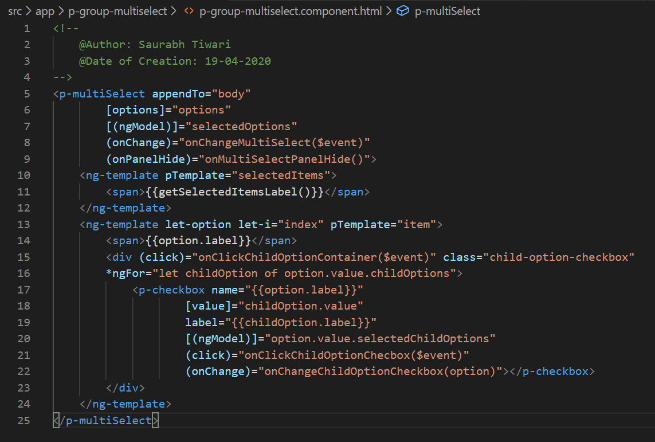
Task: Expand the chevron after the 'src' breadcrumb
Action: coord(29,11)
